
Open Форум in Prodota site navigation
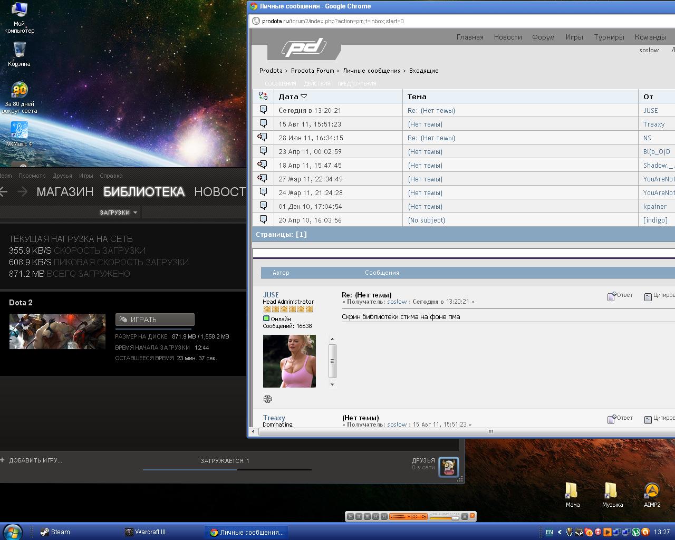543,37
